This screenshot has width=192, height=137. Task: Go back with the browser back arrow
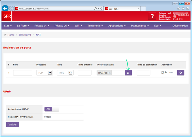pyautogui.click(x=5, y=8)
